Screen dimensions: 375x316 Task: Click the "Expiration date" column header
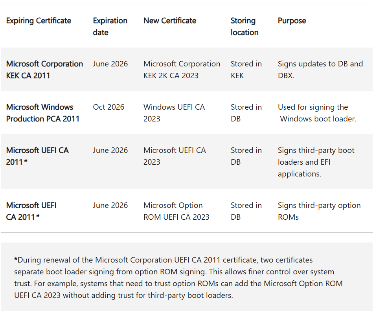tap(110, 26)
